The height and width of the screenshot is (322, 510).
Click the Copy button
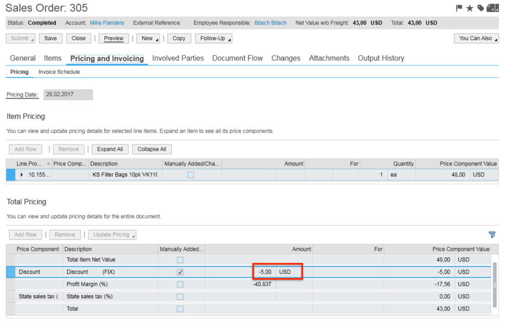pos(179,39)
